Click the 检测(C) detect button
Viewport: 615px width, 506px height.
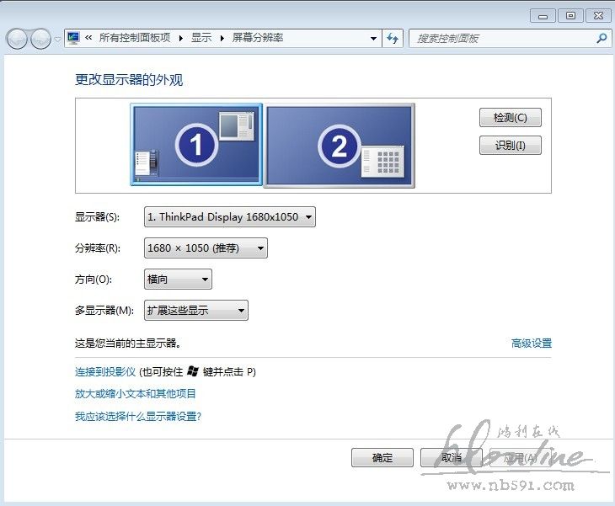[x=511, y=118]
